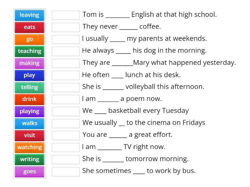
Task: Click the blank slot beside the TV sentence
Action: click(66, 146)
